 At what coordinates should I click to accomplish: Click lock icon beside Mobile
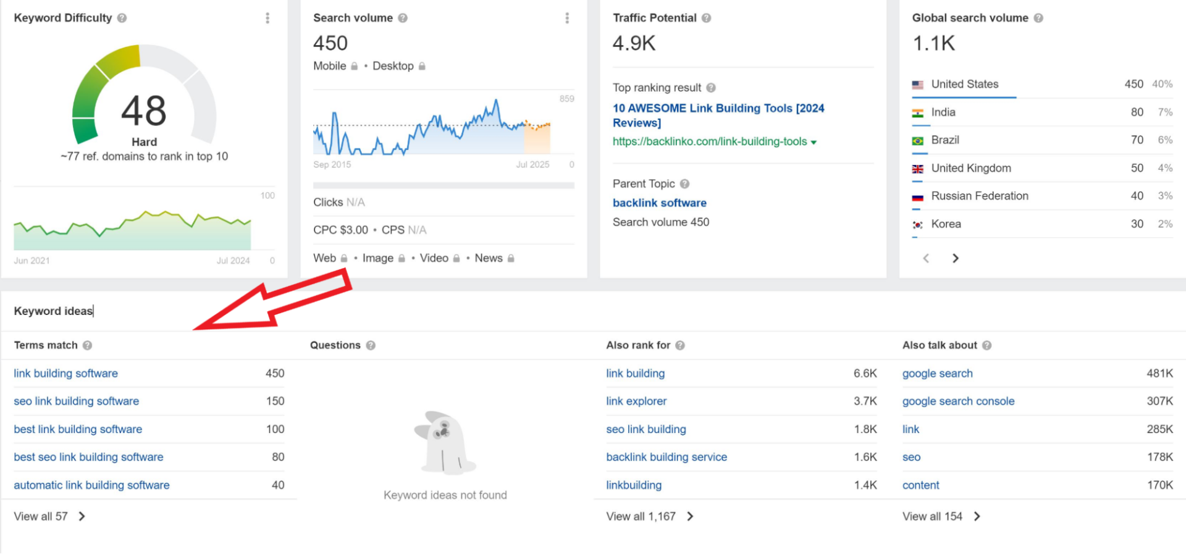[x=354, y=66]
